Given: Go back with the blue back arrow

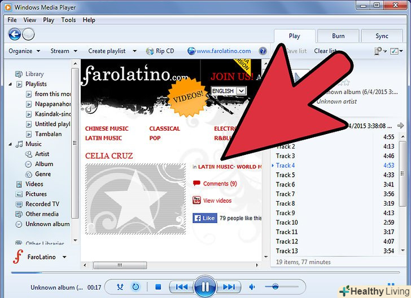Looking at the screenshot, I should point(15,34).
